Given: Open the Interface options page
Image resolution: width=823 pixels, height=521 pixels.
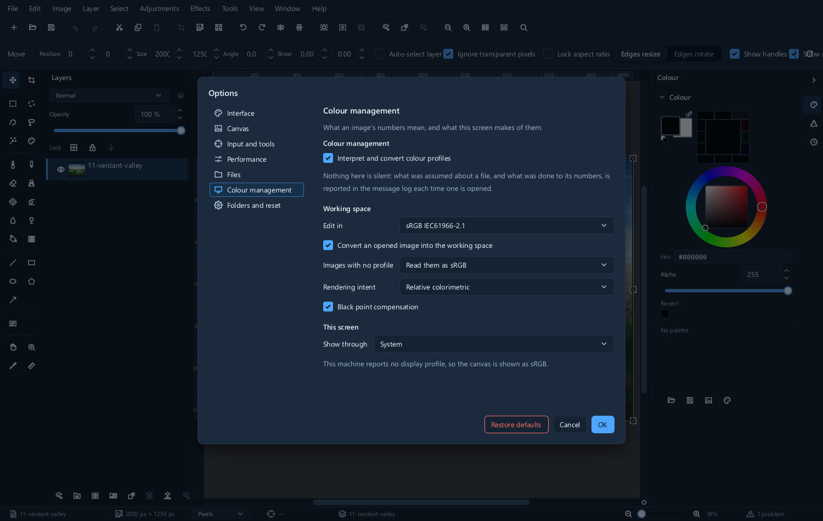Looking at the screenshot, I should 256,113.
